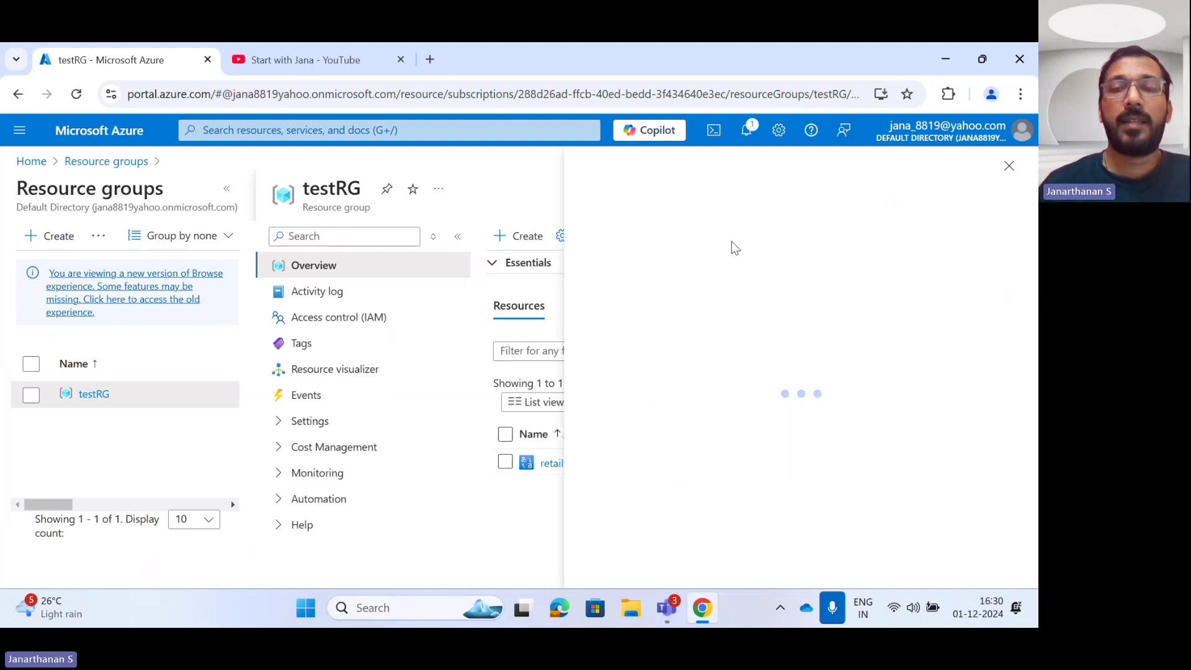This screenshot has height=670, width=1191.
Task: Check the box next to the retail resource
Action: pos(505,462)
